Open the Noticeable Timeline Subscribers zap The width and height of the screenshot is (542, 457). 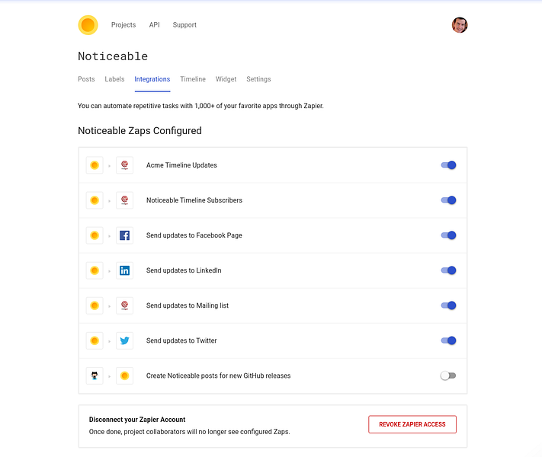tap(194, 200)
